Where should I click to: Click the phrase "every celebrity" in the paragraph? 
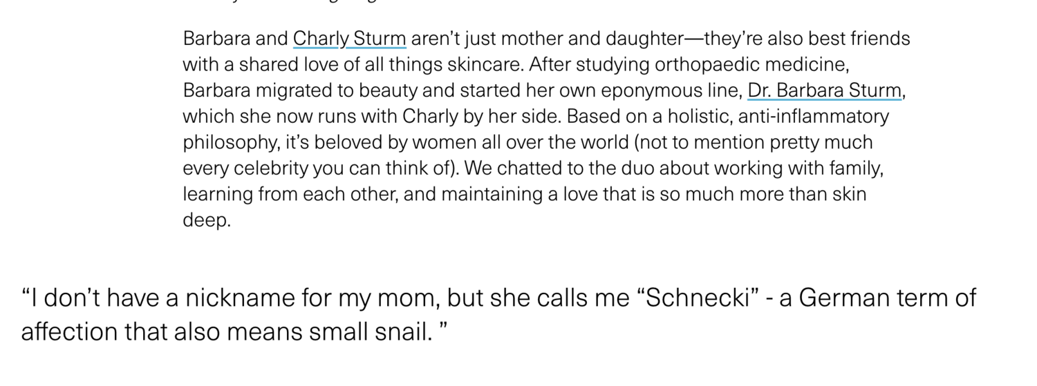pos(245,169)
